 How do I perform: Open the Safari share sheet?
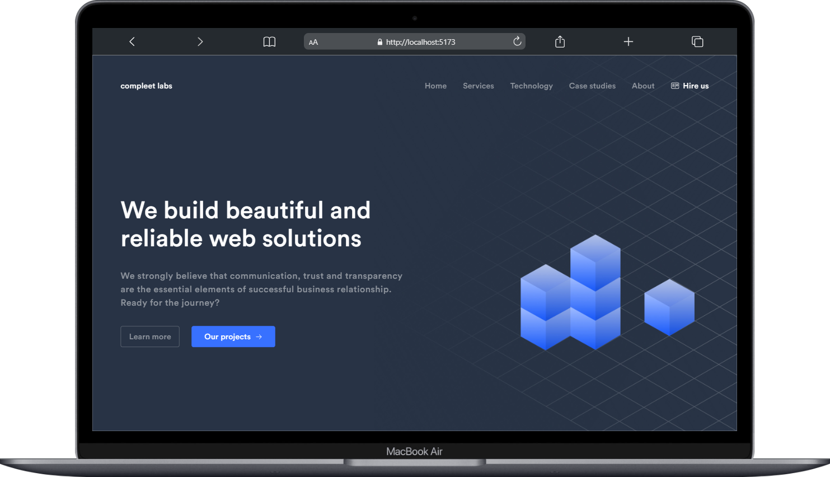pyautogui.click(x=560, y=41)
